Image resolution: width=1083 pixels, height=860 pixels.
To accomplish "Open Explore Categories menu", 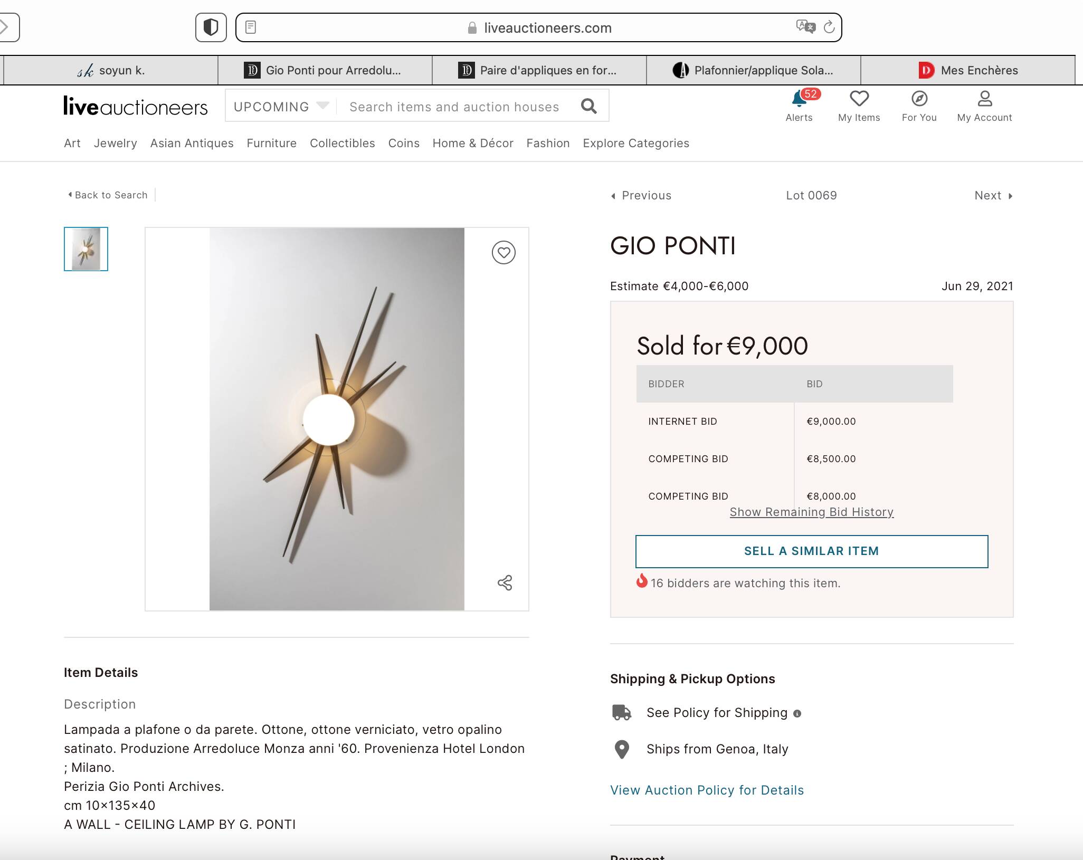I will [x=635, y=143].
